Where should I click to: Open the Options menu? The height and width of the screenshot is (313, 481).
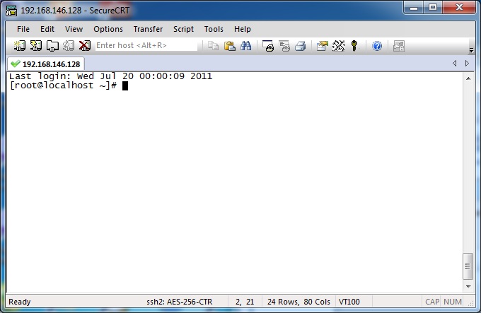[108, 29]
